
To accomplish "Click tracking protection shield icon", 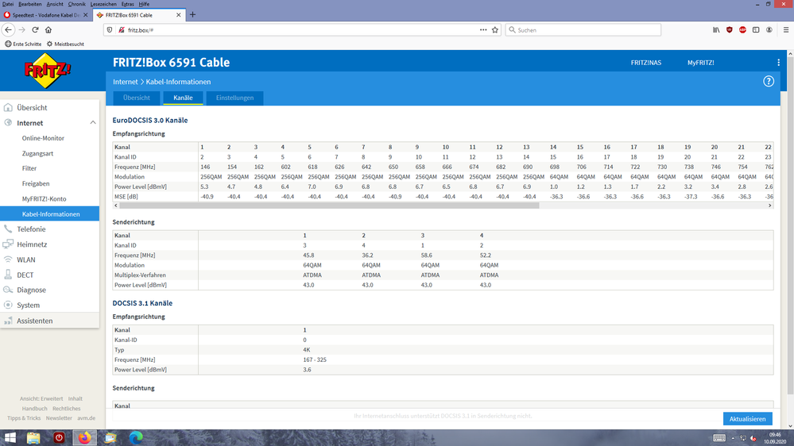I will click(110, 30).
